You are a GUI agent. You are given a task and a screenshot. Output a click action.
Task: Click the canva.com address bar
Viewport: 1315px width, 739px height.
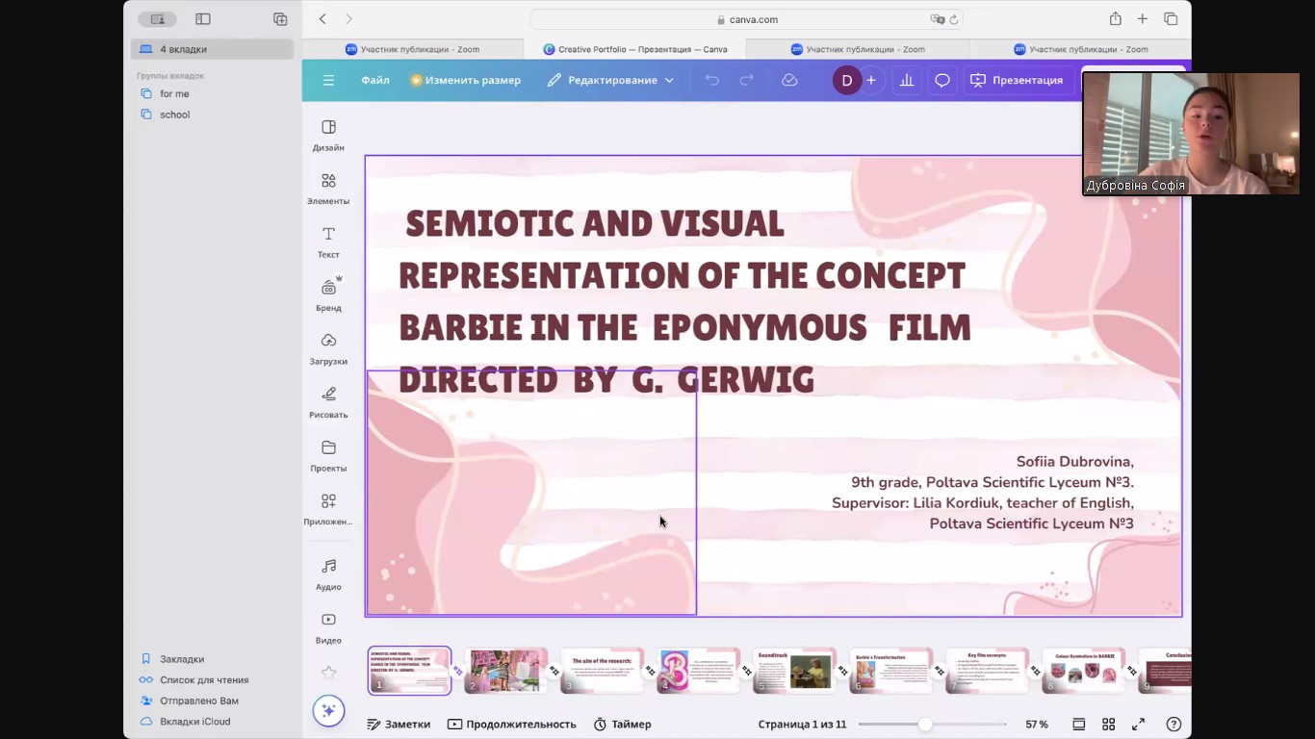[x=746, y=19]
